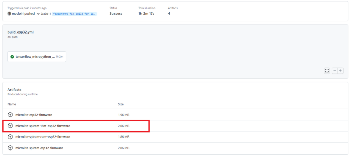The width and height of the screenshot is (350, 157).
Task: Click the 'on: push' trigger text
Action: [13, 37]
